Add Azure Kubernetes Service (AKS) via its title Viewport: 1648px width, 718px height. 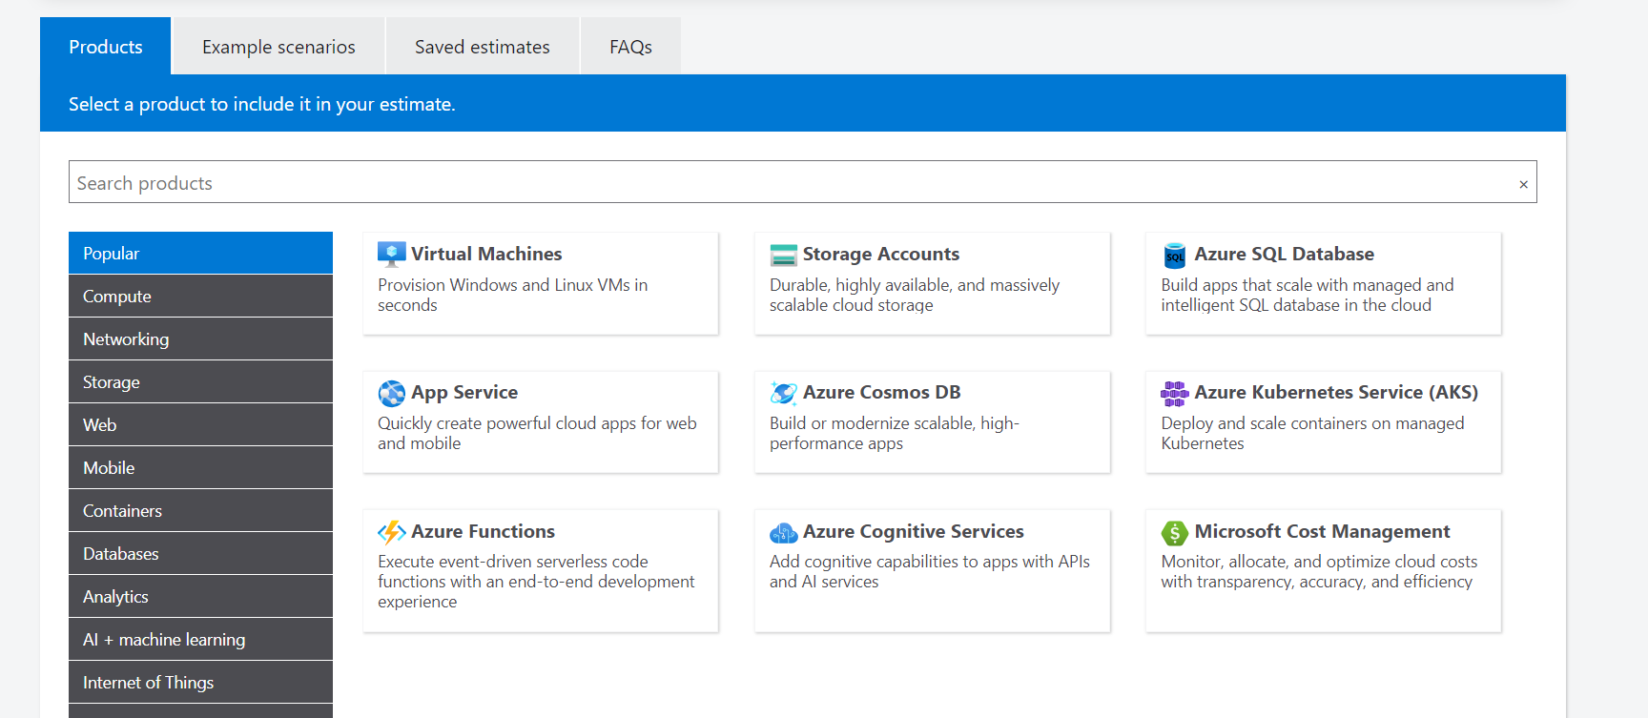(x=1336, y=392)
